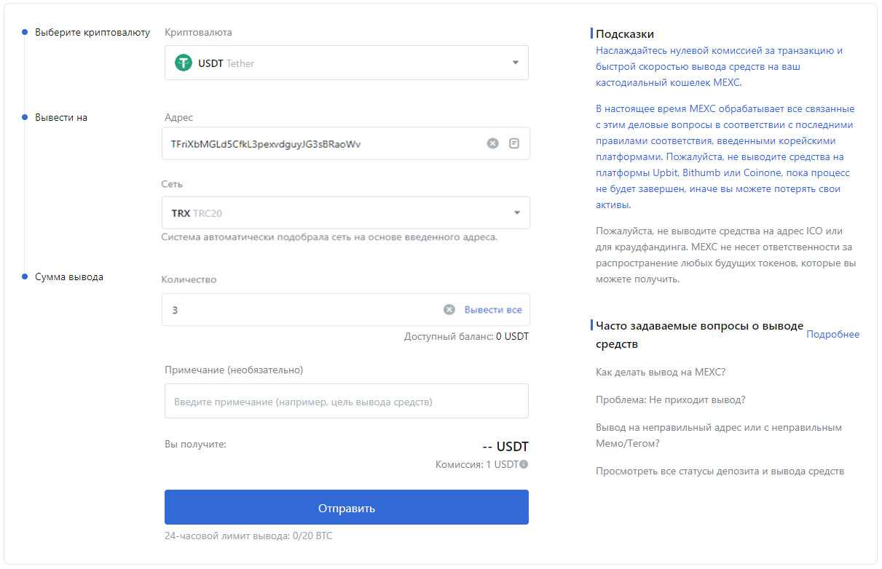Open the address book icon

click(514, 143)
